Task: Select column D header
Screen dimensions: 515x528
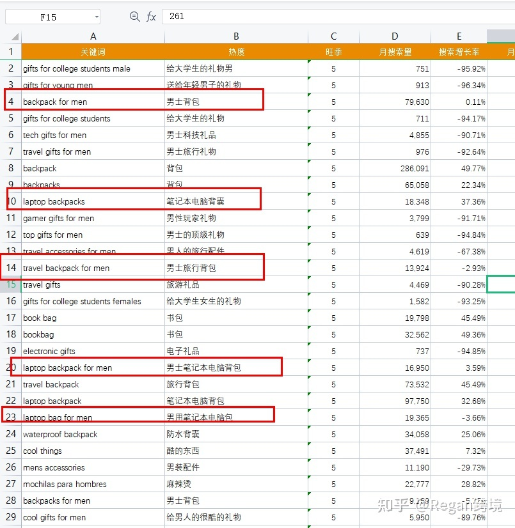Action: click(395, 37)
